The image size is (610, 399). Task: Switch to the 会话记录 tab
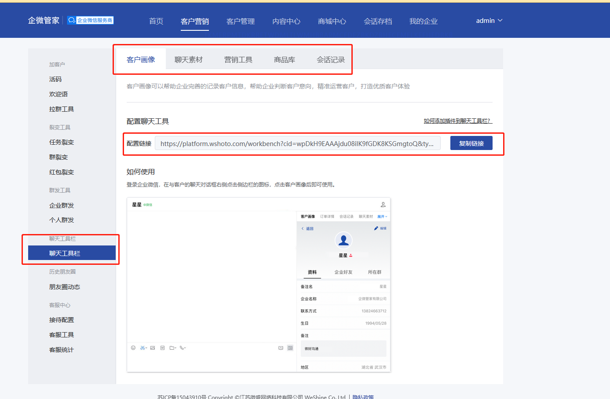pyautogui.click(x=331, y=59)
